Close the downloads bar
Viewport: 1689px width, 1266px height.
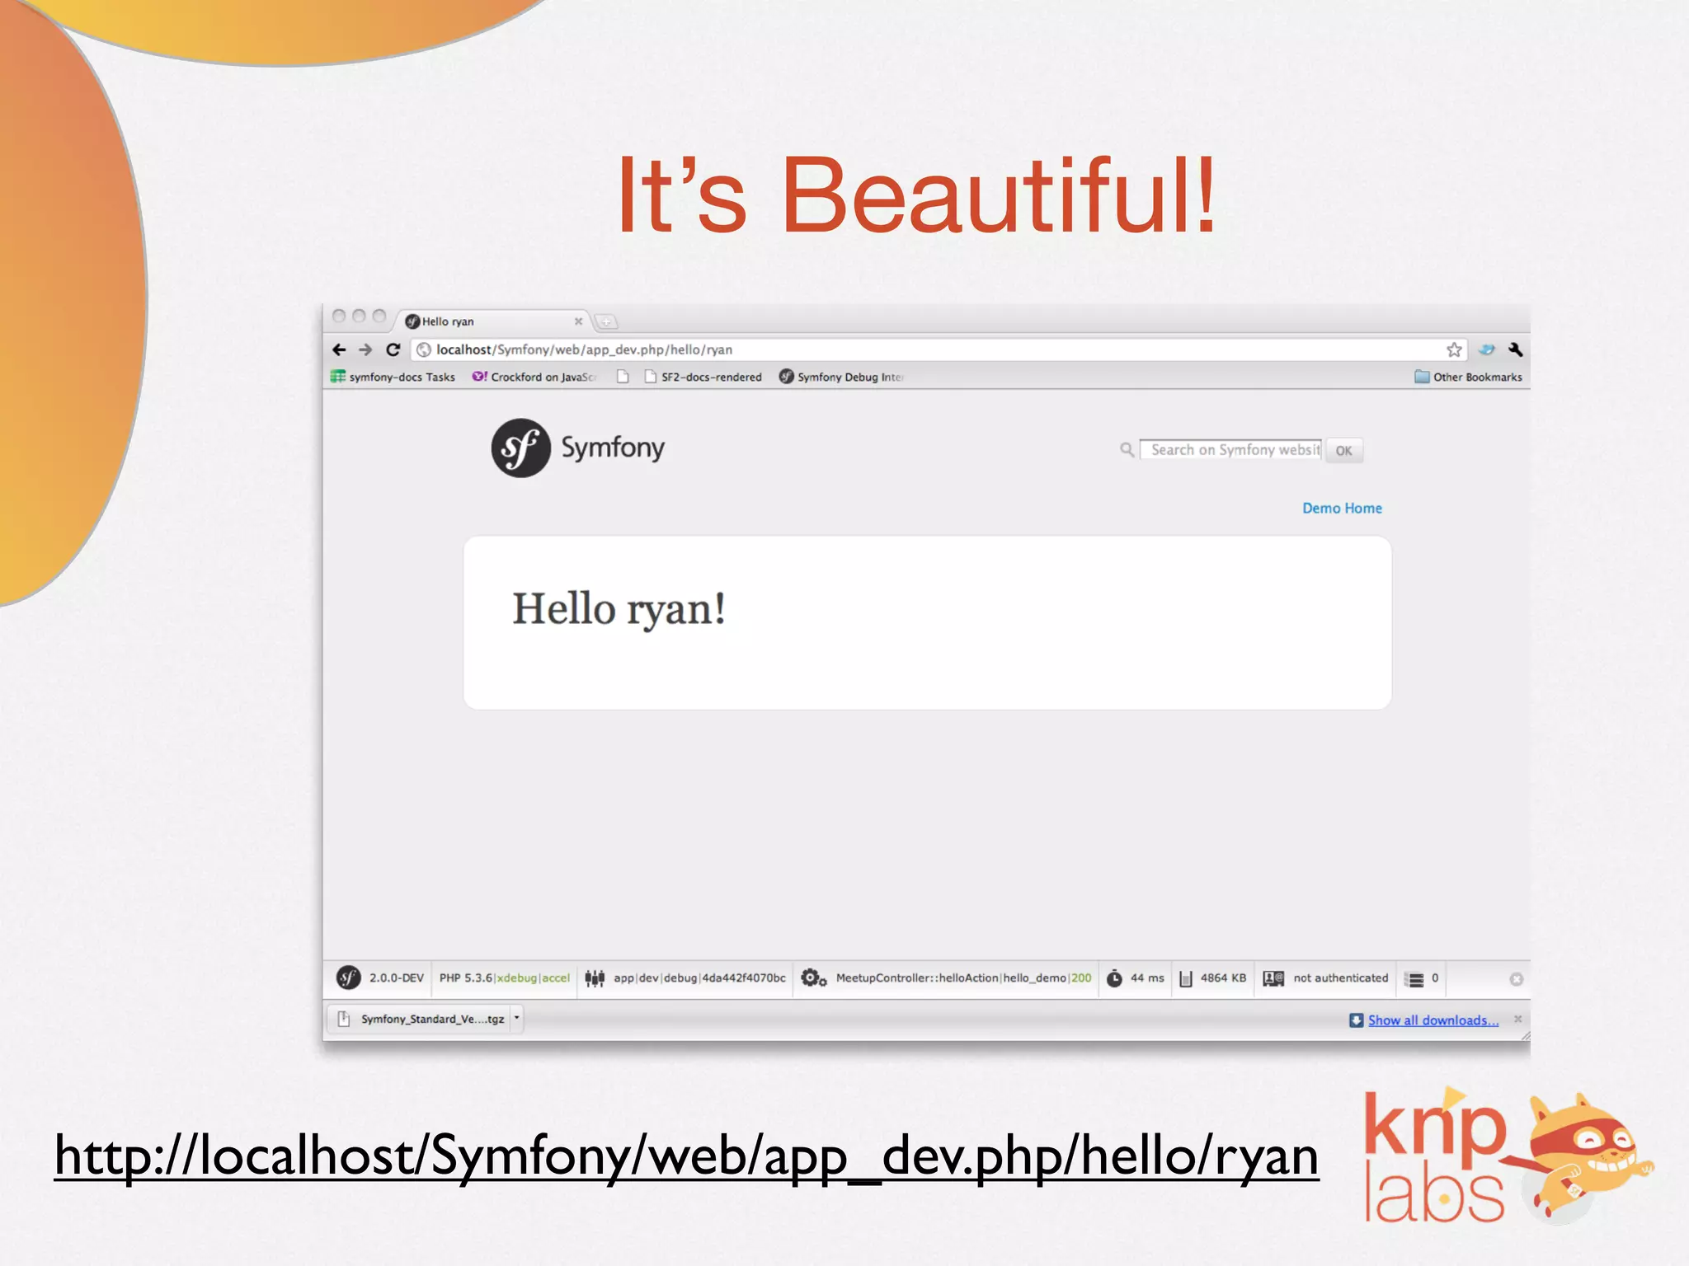click(1517, 1019)
